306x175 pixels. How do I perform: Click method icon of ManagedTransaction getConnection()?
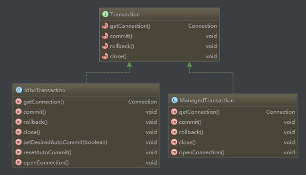tap(174, 111)
